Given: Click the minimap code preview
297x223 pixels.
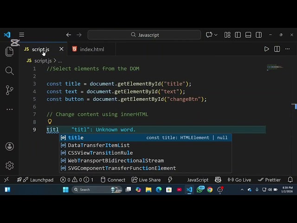Looking at the screenshot, I should [275, 67].
